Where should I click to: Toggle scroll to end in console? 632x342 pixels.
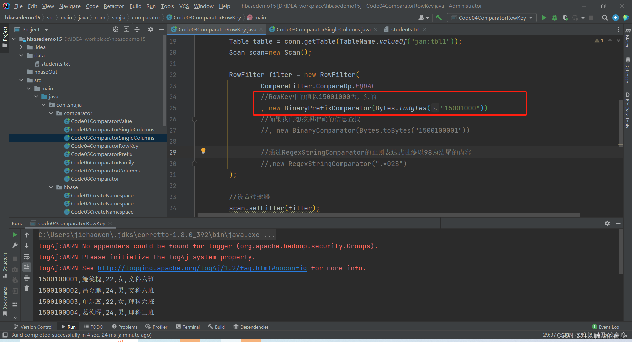(x=27, y=267)
